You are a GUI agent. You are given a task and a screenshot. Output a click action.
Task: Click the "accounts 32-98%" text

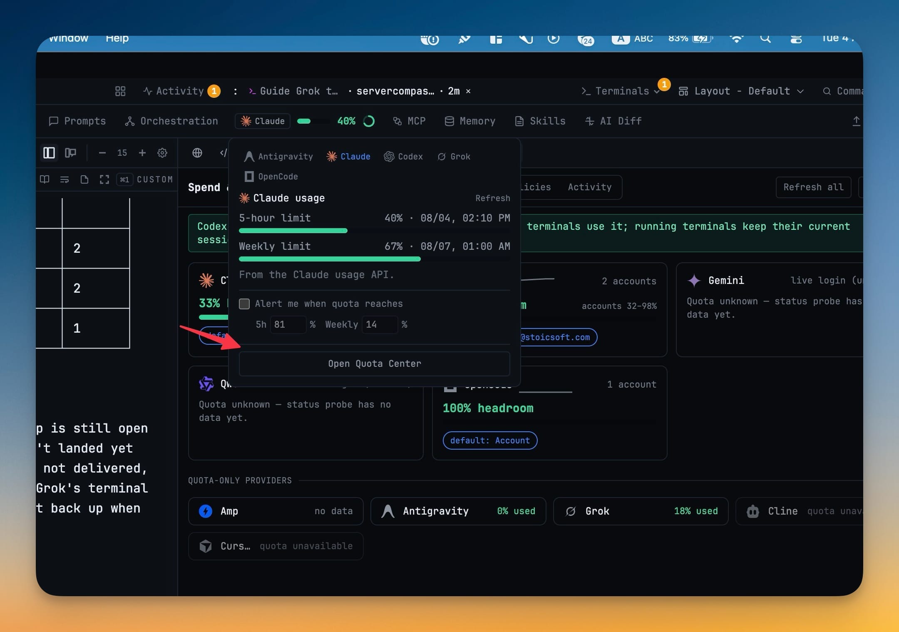pos(619,306)
